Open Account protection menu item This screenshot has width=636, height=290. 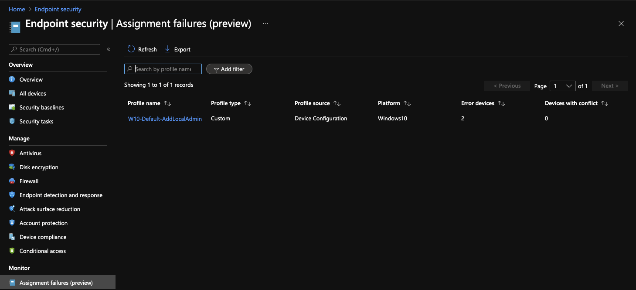pyautogui.click(x=44, y=223)
